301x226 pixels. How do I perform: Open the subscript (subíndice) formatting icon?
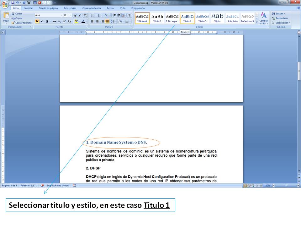[x=59, y=21]
